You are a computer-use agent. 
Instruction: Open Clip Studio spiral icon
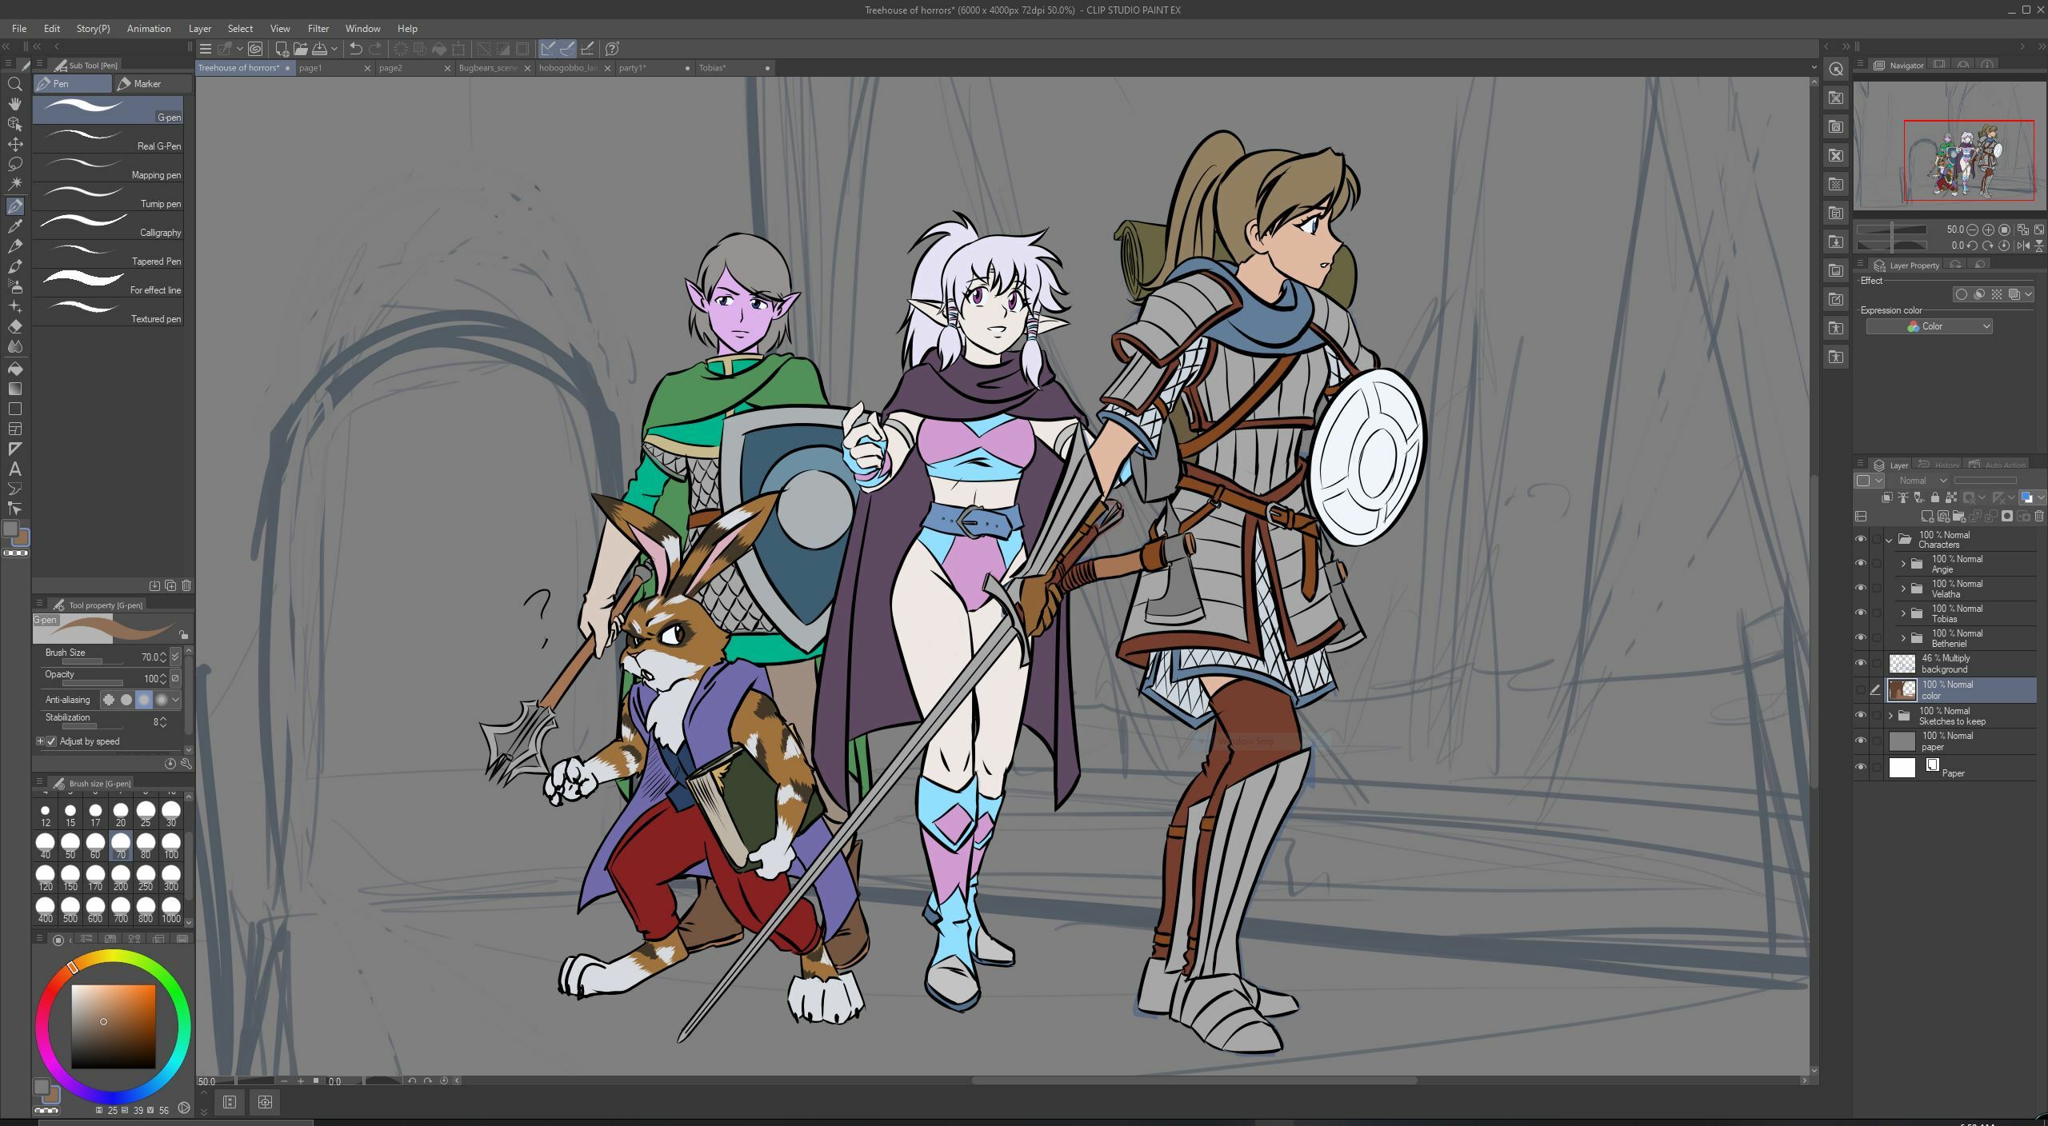(255, 49)
